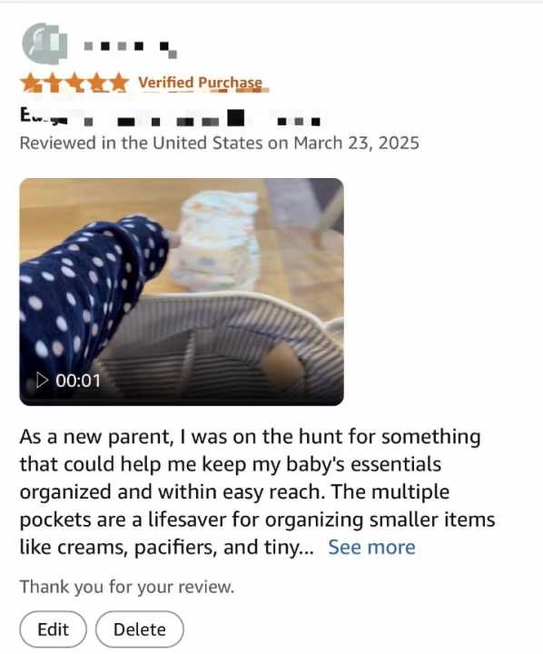Click the fourth orange rating star
Viewport: 543px width, 654px height.
point(96,83)
